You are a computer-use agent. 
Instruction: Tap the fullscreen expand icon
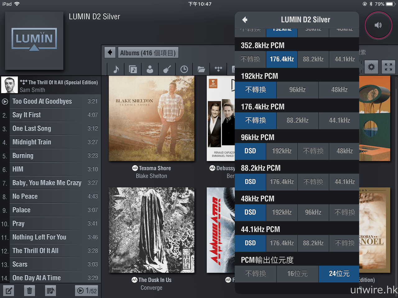click(x=388, y=67)
